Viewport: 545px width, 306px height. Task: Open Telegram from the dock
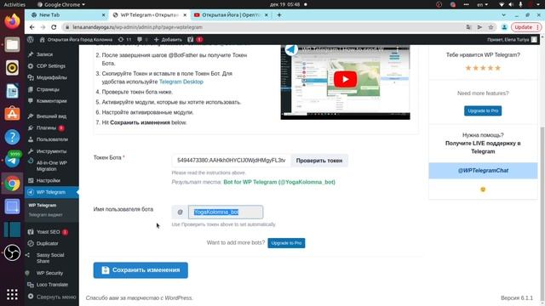click(x=12, y=161)
